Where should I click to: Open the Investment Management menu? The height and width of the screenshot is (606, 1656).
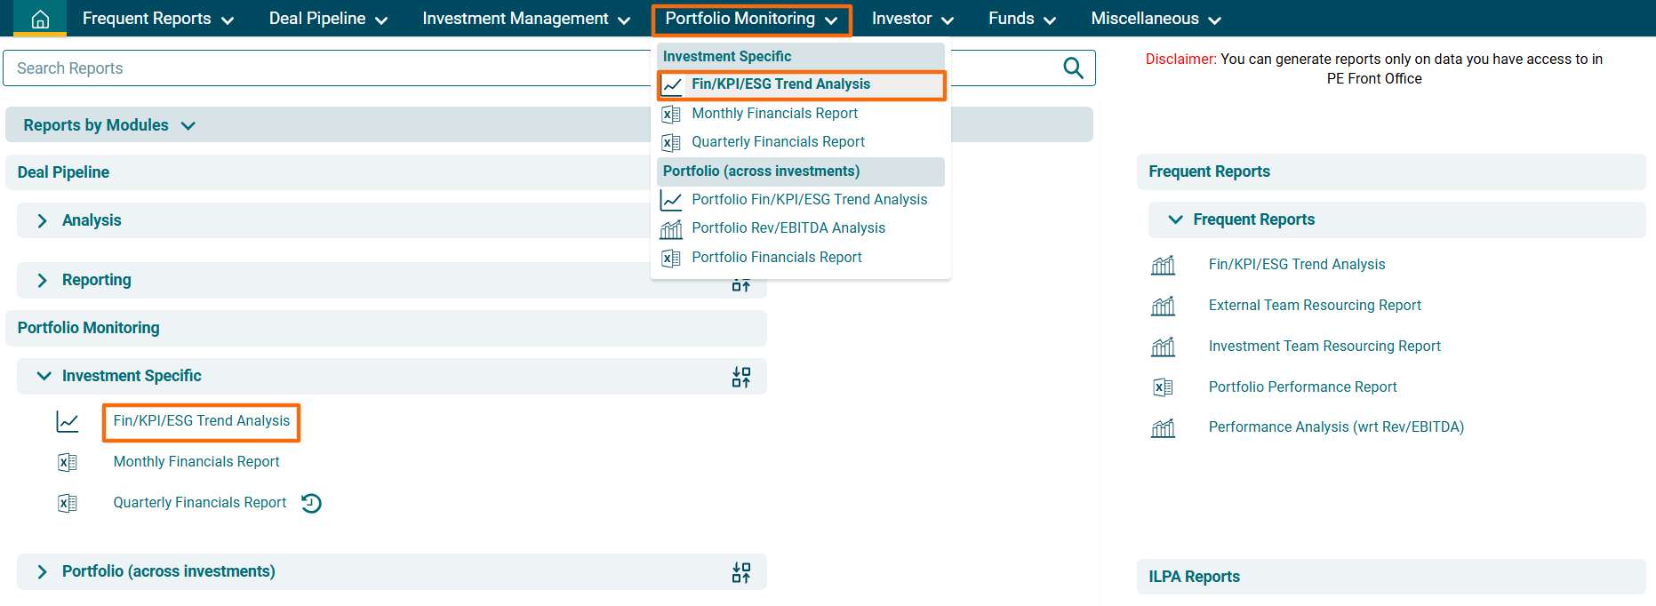tap(525, 19)
